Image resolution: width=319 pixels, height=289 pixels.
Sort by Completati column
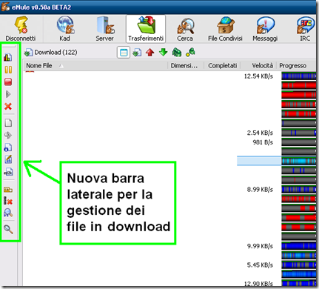click(222, 66)
